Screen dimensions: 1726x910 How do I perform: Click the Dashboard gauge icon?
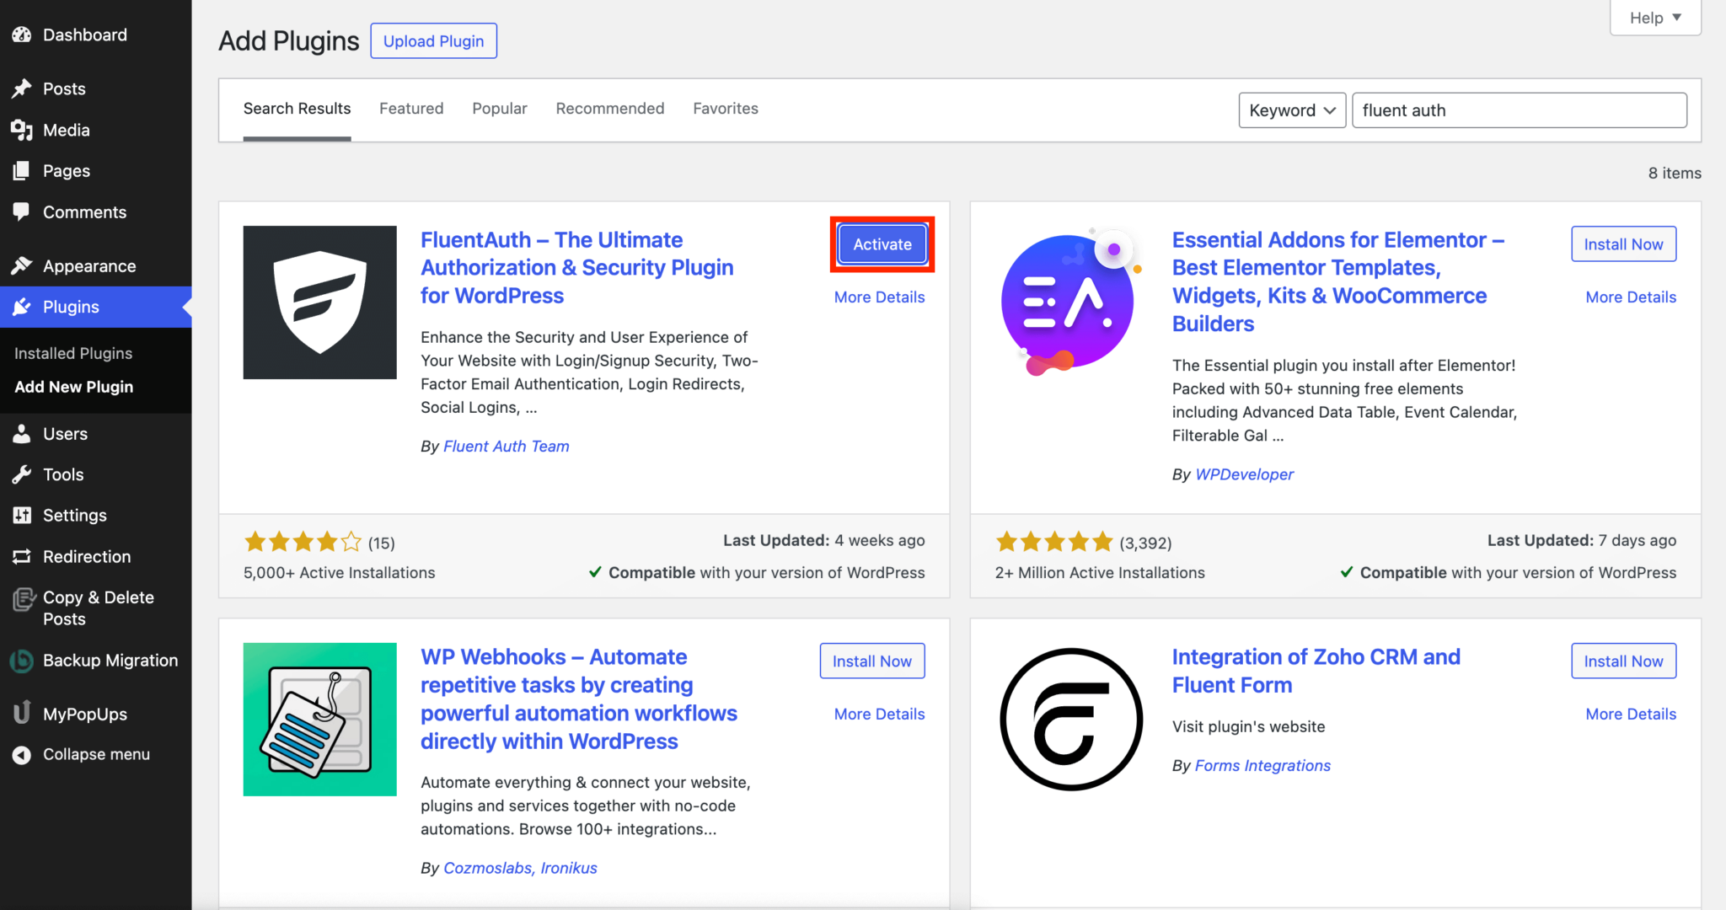[x=22, y=35]
